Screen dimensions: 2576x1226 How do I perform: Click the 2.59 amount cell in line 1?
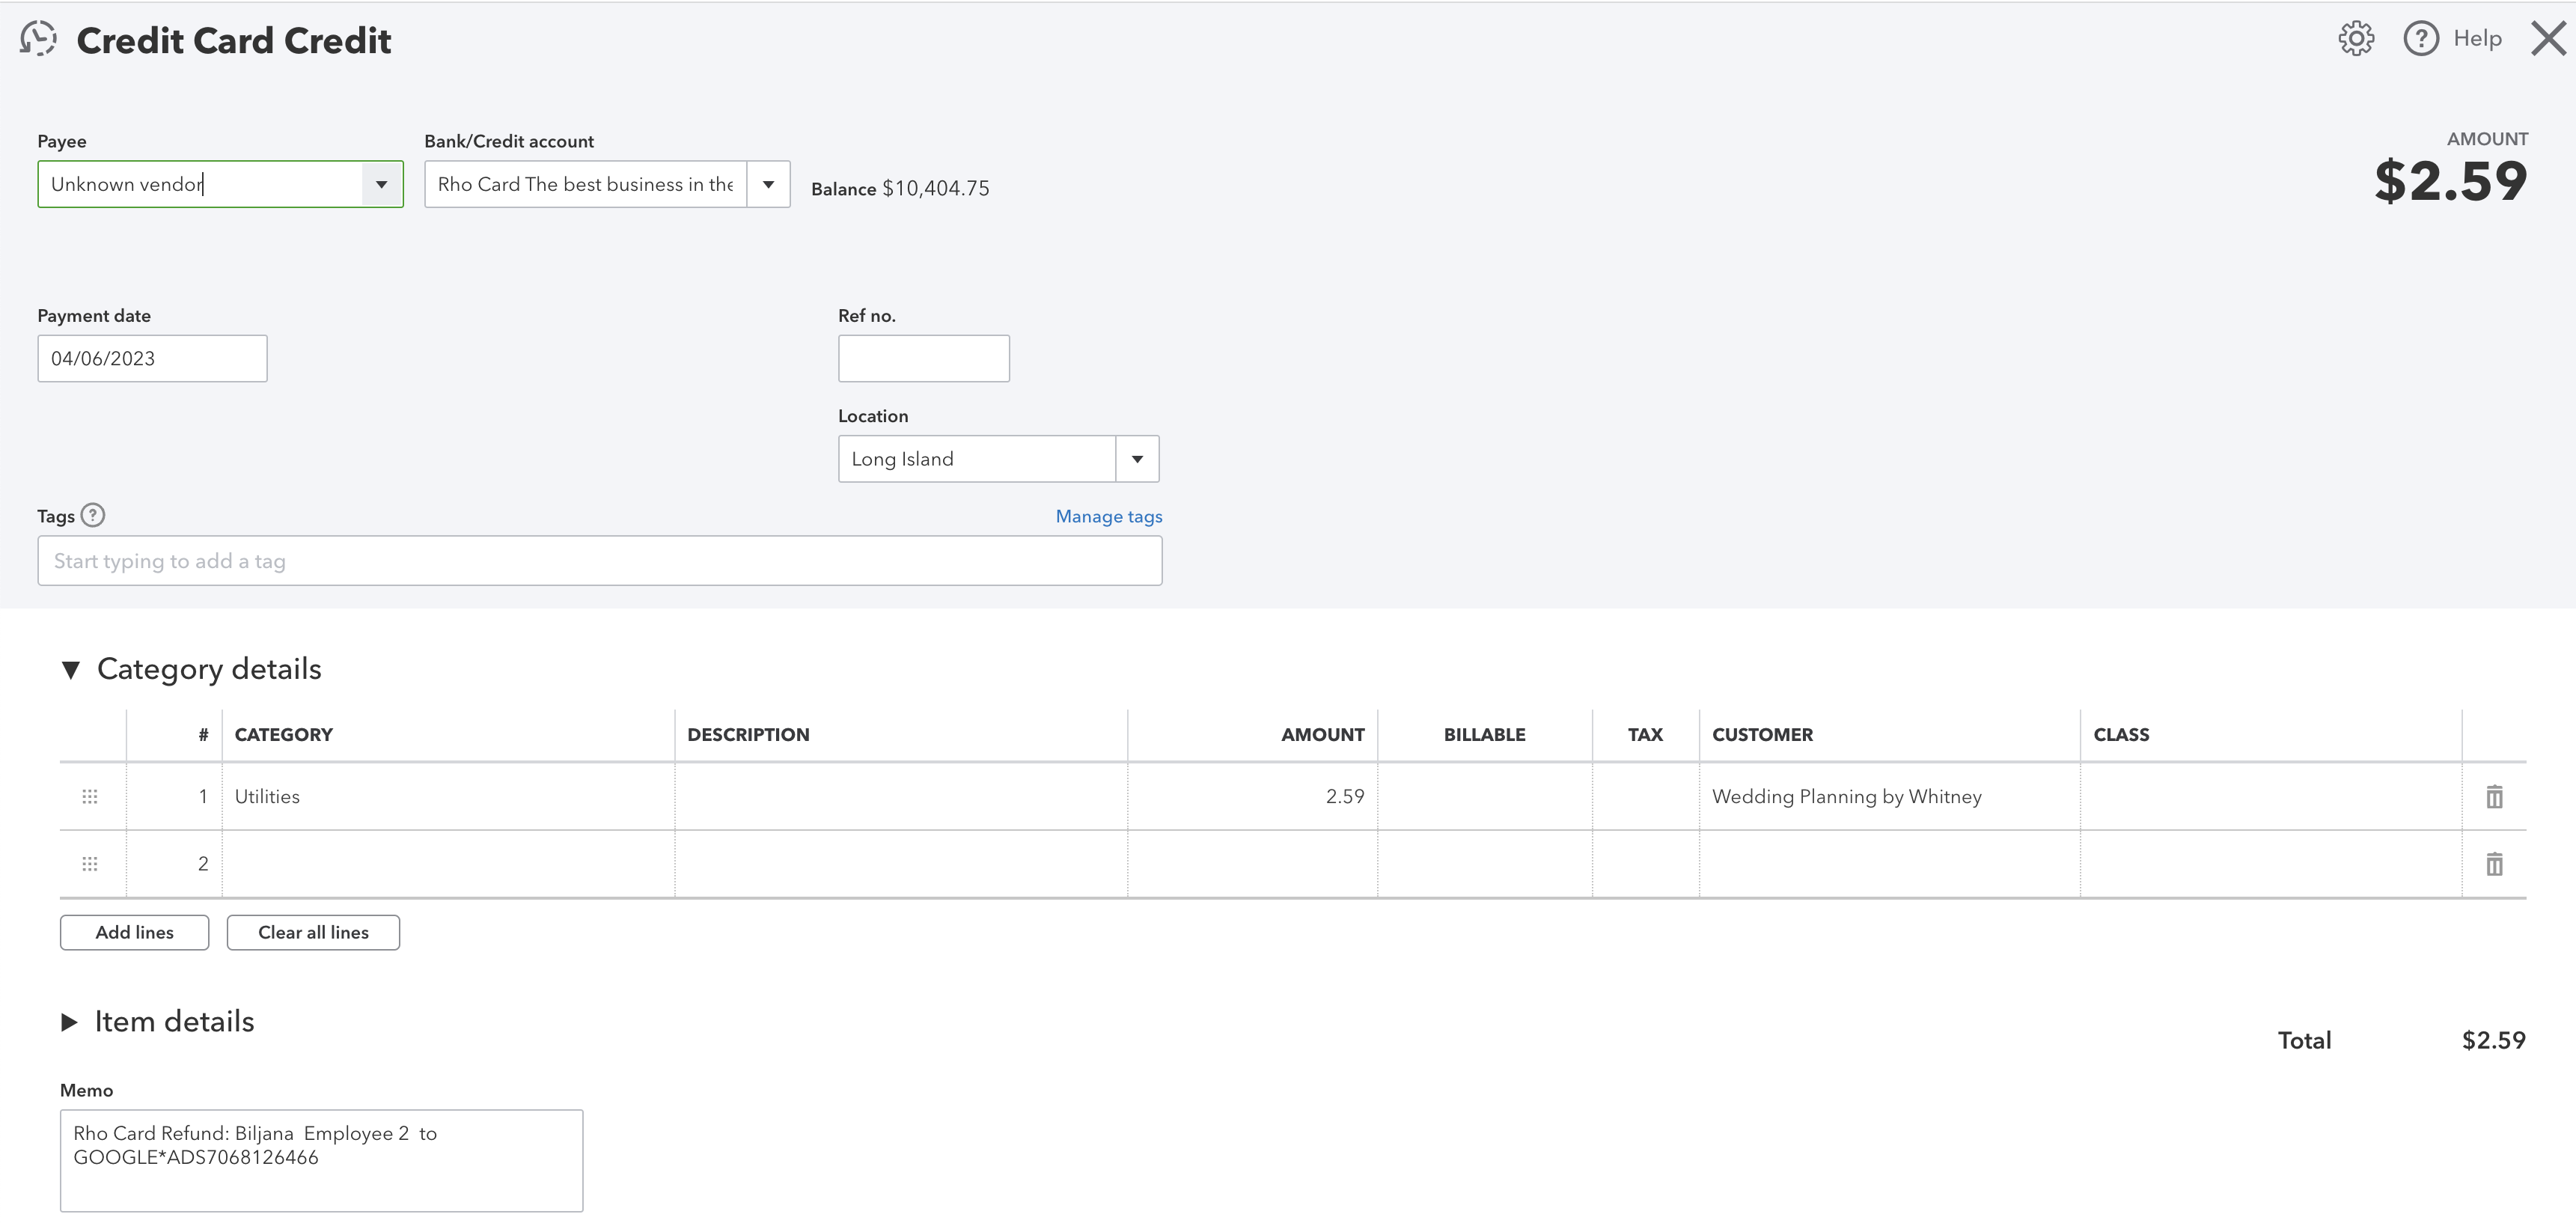pyautogui.click(x=1252, y=796)
